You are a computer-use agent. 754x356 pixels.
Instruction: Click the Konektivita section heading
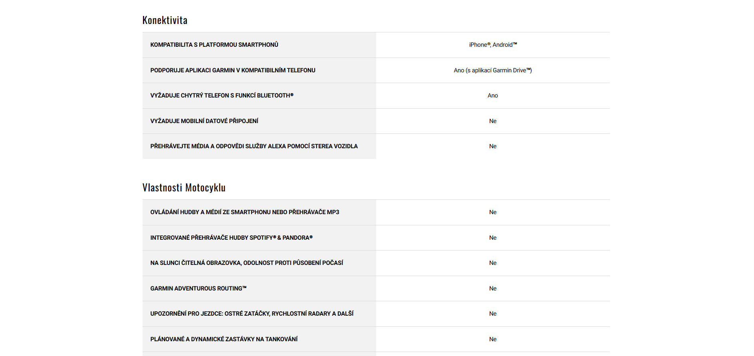pos(165,20)
